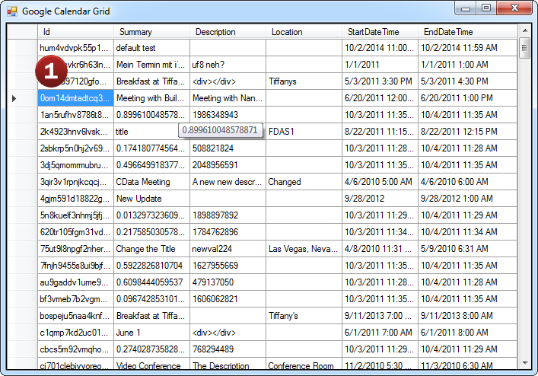Click the Google Calendar Grid window icon
This screenshot has width=538, height=376.
click(x=11, y=11)
